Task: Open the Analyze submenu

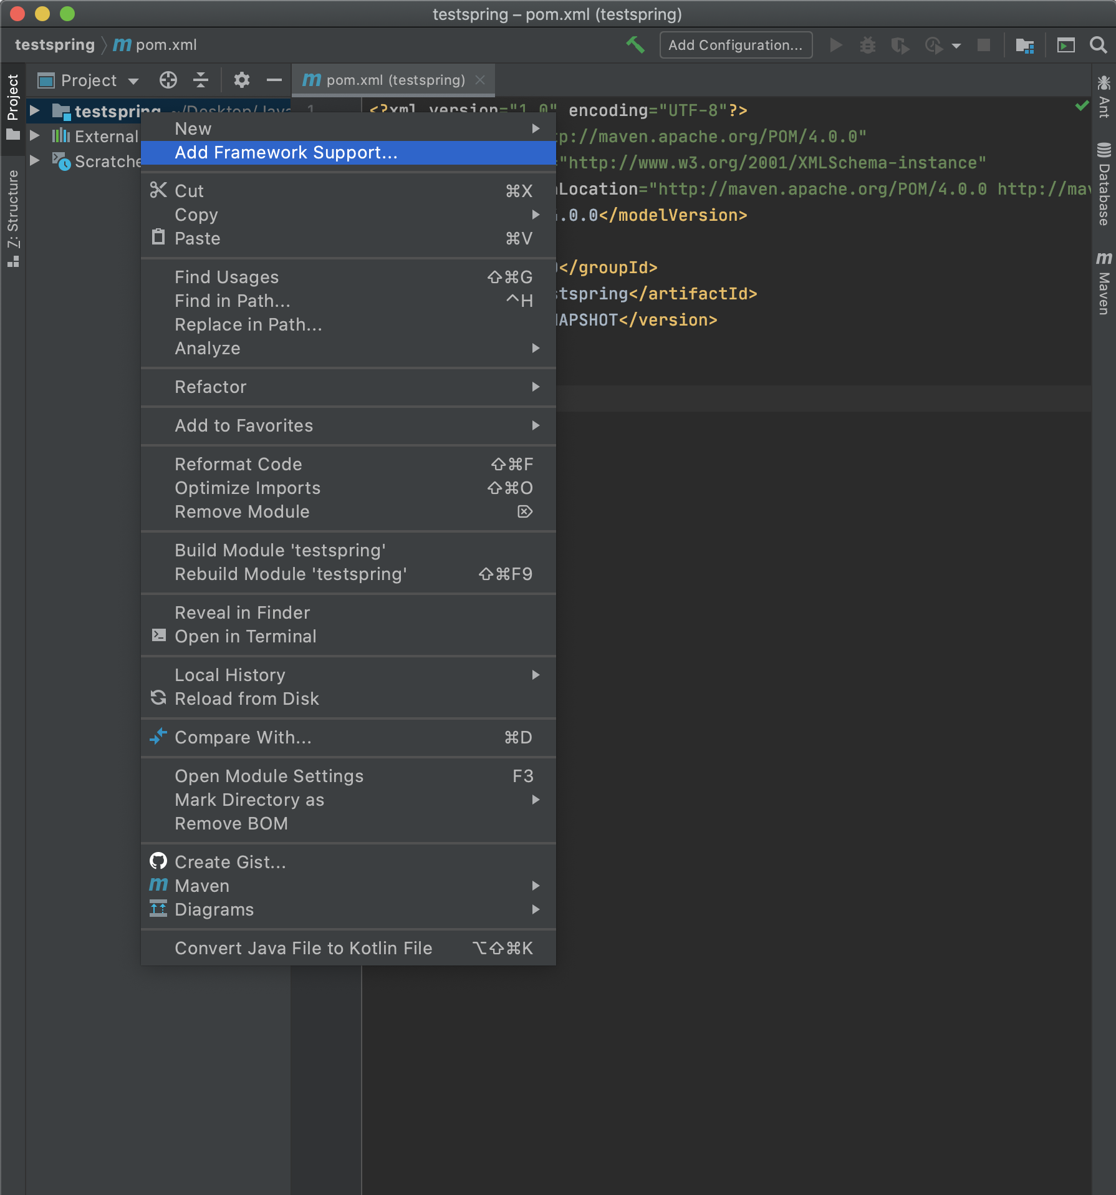Action: click(349, 348)
